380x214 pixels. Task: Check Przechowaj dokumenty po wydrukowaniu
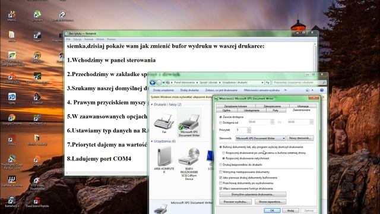click(220, 183)
